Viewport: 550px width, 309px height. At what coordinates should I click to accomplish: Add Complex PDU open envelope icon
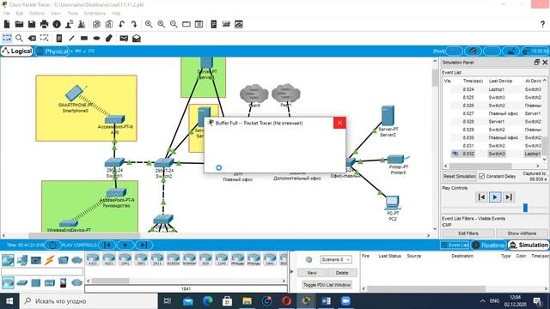point(137,38)
